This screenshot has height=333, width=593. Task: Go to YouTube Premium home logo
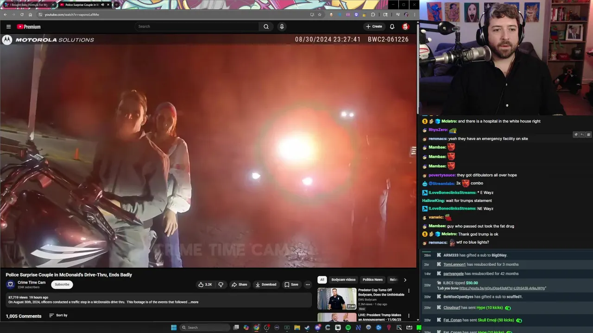[29, 27]
